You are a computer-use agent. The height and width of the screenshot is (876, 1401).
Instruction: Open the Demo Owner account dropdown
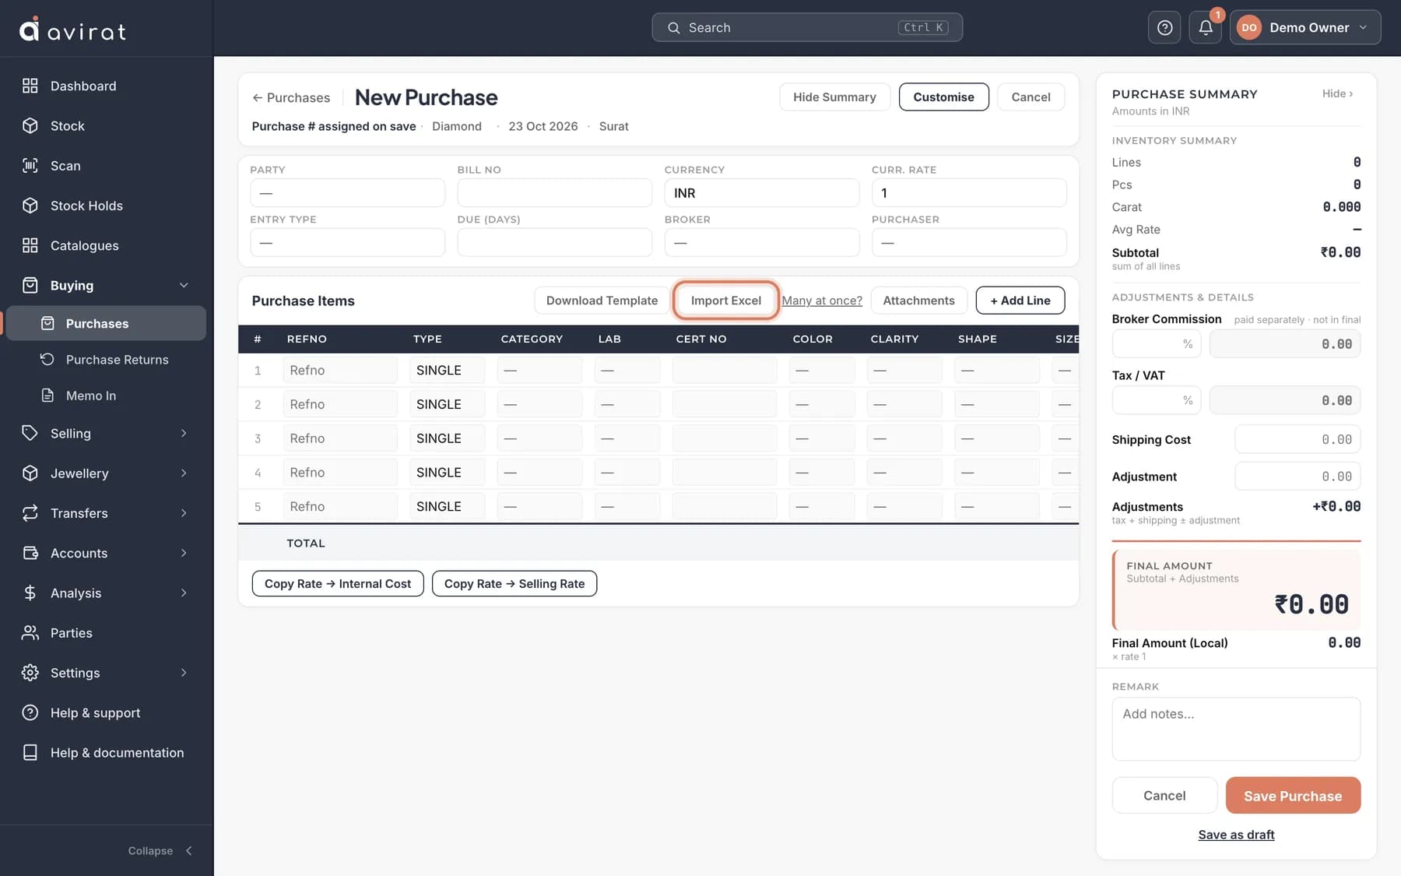[1304, 27]
